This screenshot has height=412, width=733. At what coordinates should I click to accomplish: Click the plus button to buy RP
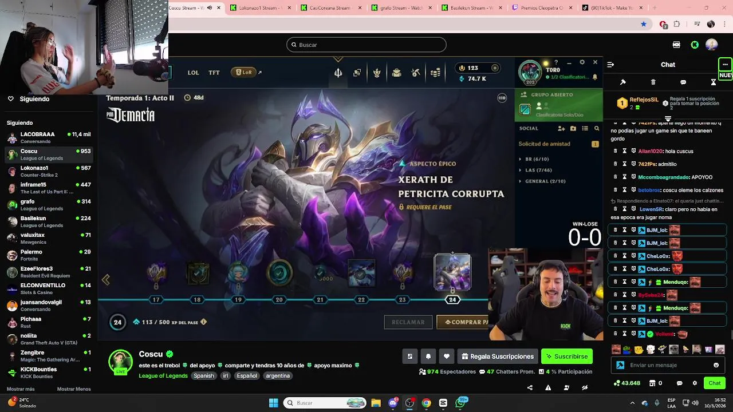point(495,68)
